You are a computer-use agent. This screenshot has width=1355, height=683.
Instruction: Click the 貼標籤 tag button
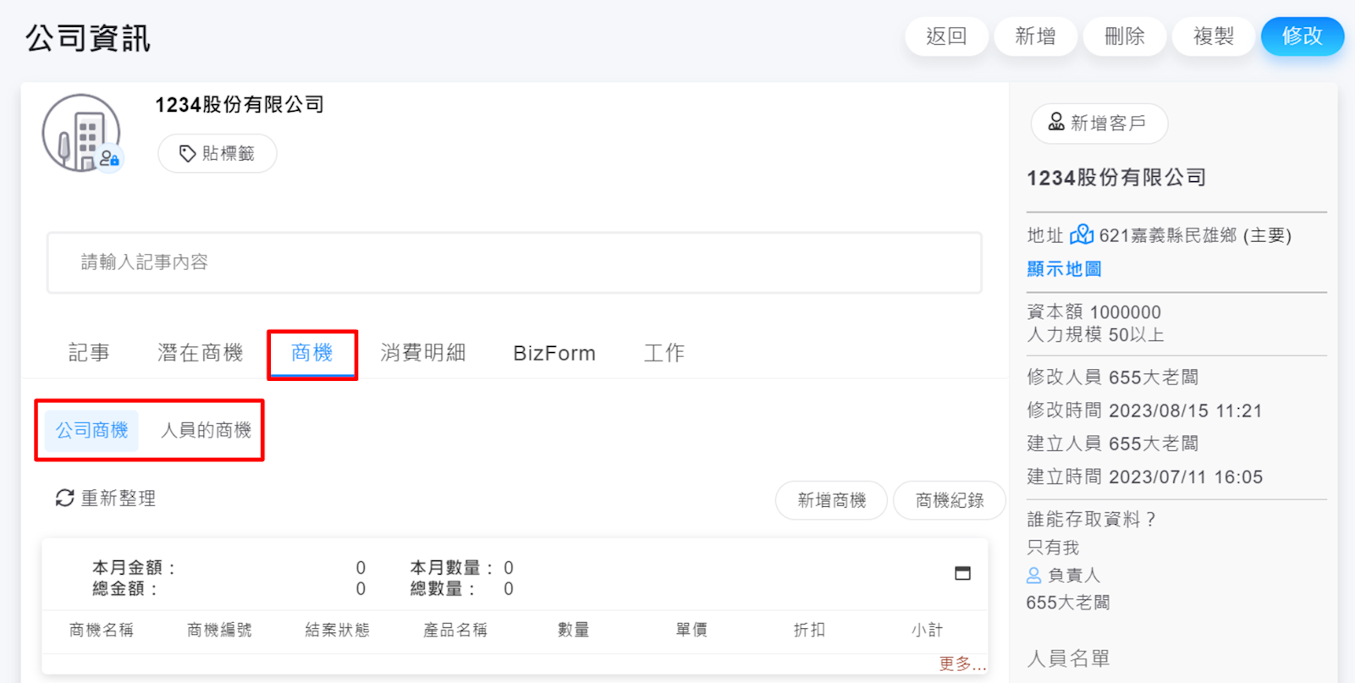pos(218,153)
